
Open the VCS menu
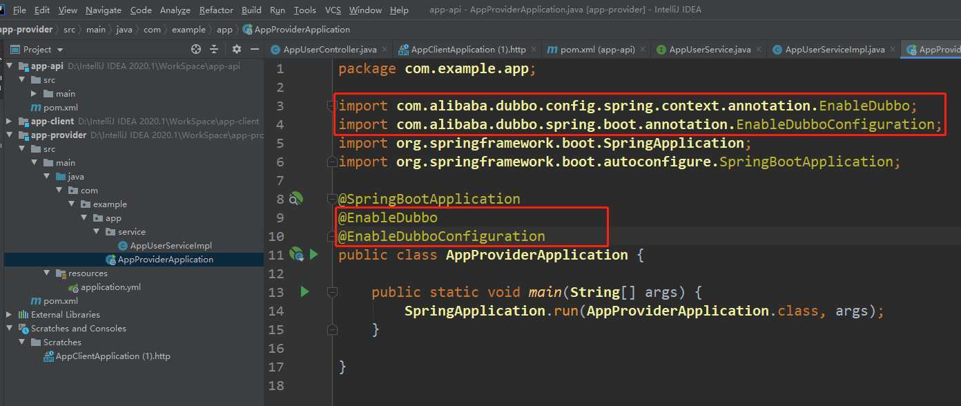coord(333,10)
